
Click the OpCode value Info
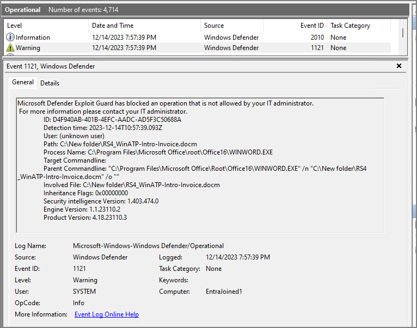78,303
